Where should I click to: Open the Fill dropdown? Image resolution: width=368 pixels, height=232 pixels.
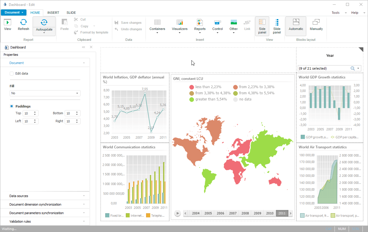point(45,93)
